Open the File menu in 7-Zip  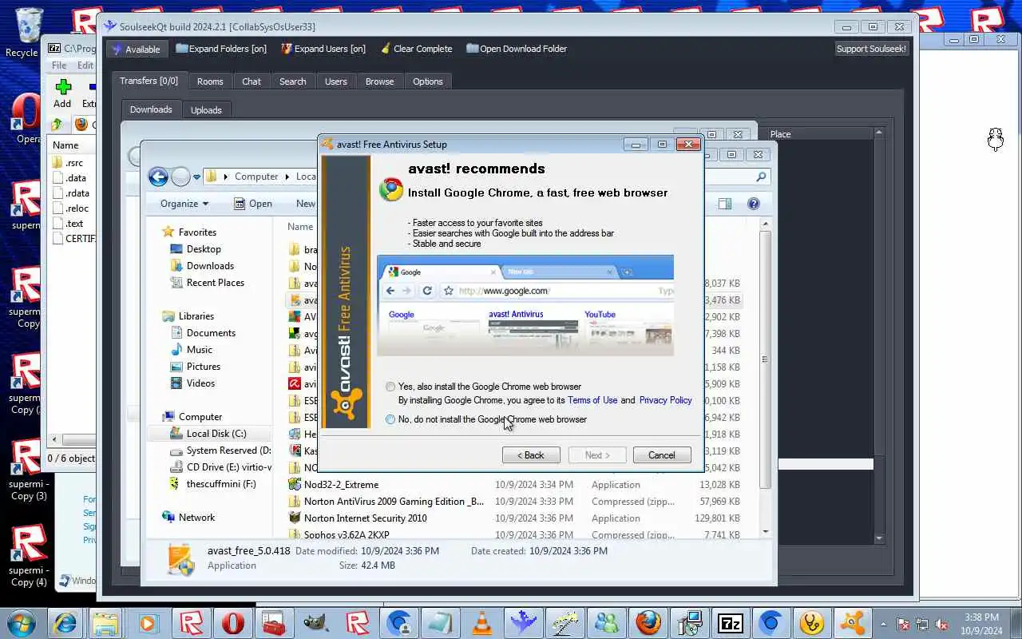59,65
